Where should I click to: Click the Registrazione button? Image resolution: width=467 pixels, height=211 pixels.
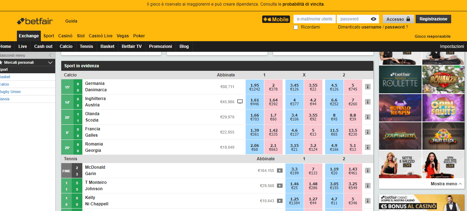433,19
